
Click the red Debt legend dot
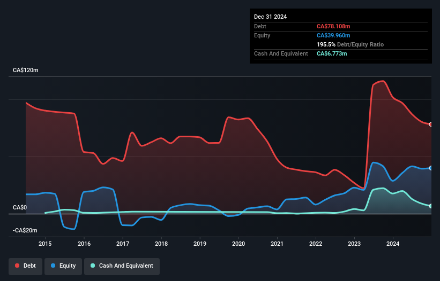(17, 266)
